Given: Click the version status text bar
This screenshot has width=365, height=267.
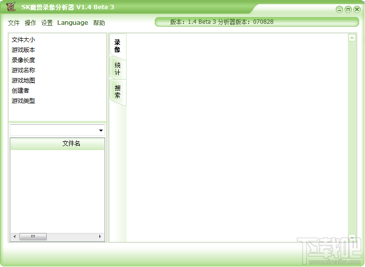Looking at the screenshot, I should [x=257, y=22].
